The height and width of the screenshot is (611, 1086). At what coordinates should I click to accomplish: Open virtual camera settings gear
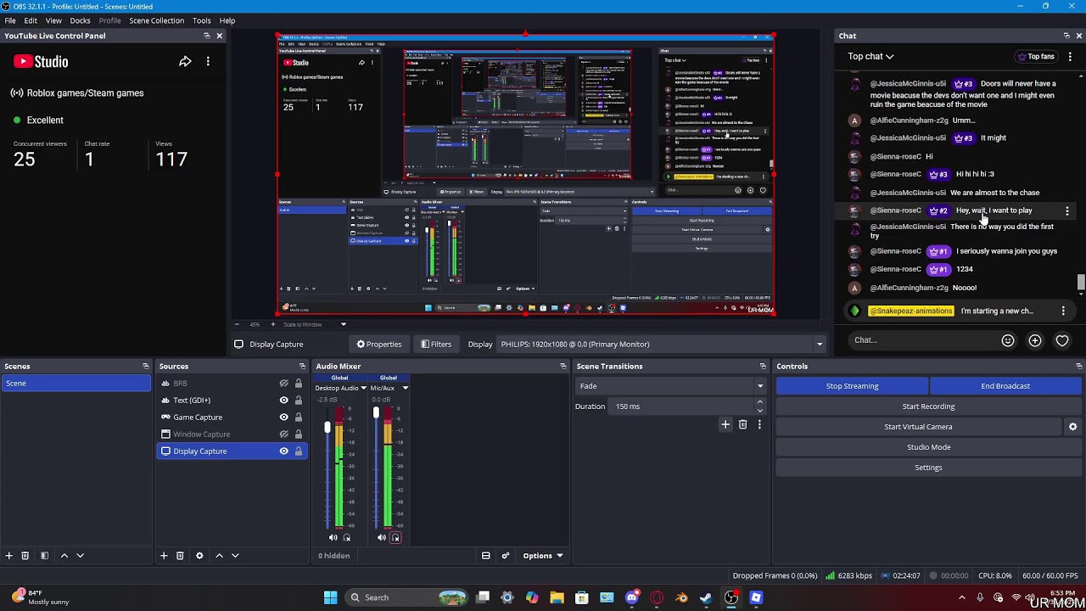tap(1072, 427)
